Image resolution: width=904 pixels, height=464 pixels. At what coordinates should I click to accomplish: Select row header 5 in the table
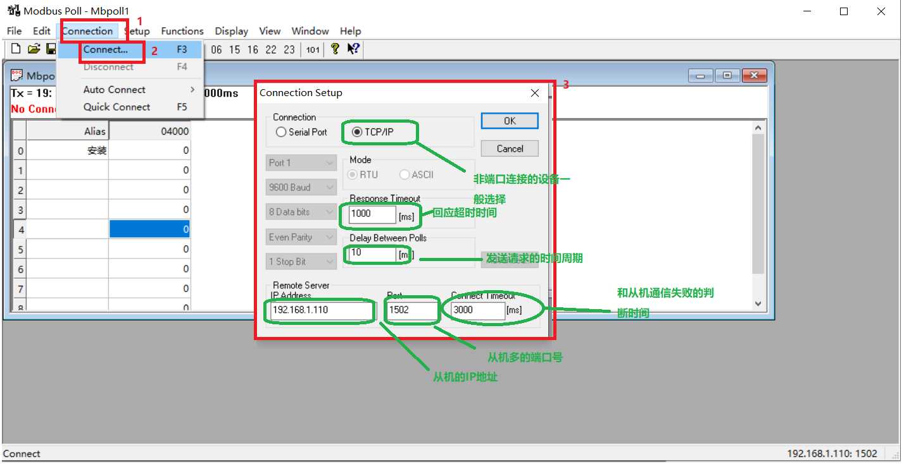click(x=20, y=248)
